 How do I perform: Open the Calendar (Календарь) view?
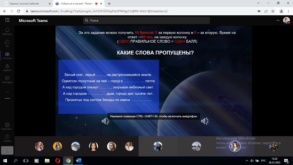click(x=7, y=80)
